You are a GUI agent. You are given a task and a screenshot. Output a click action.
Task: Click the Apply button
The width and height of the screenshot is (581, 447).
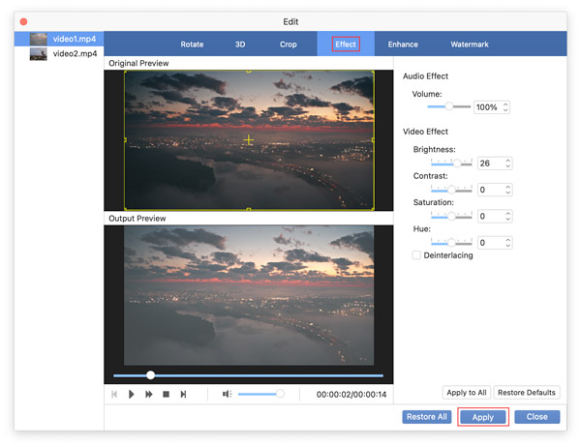coord(483,417)
